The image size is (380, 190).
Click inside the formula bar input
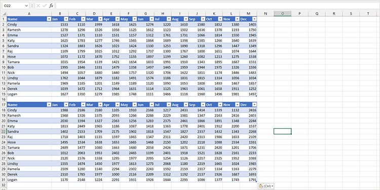(217, 6)
